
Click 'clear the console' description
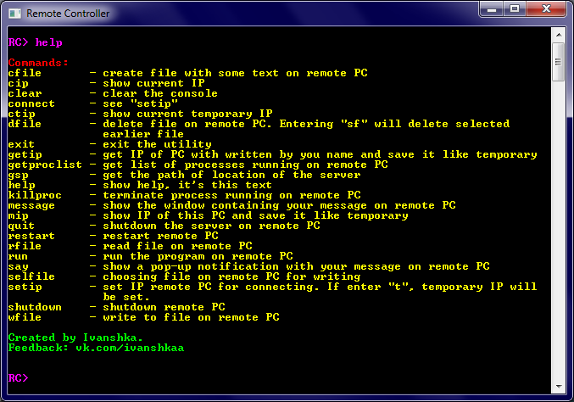(160, 93)
